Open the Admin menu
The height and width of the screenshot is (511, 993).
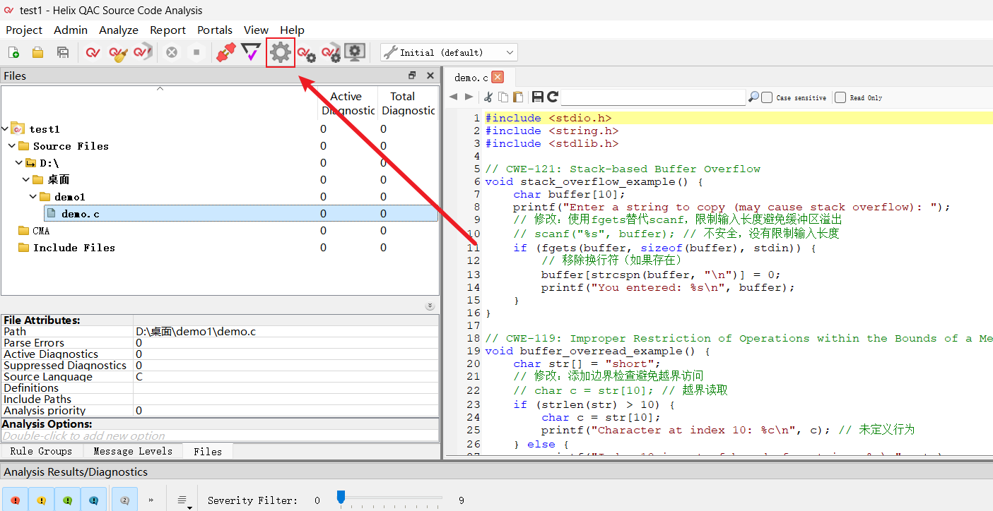71,30
